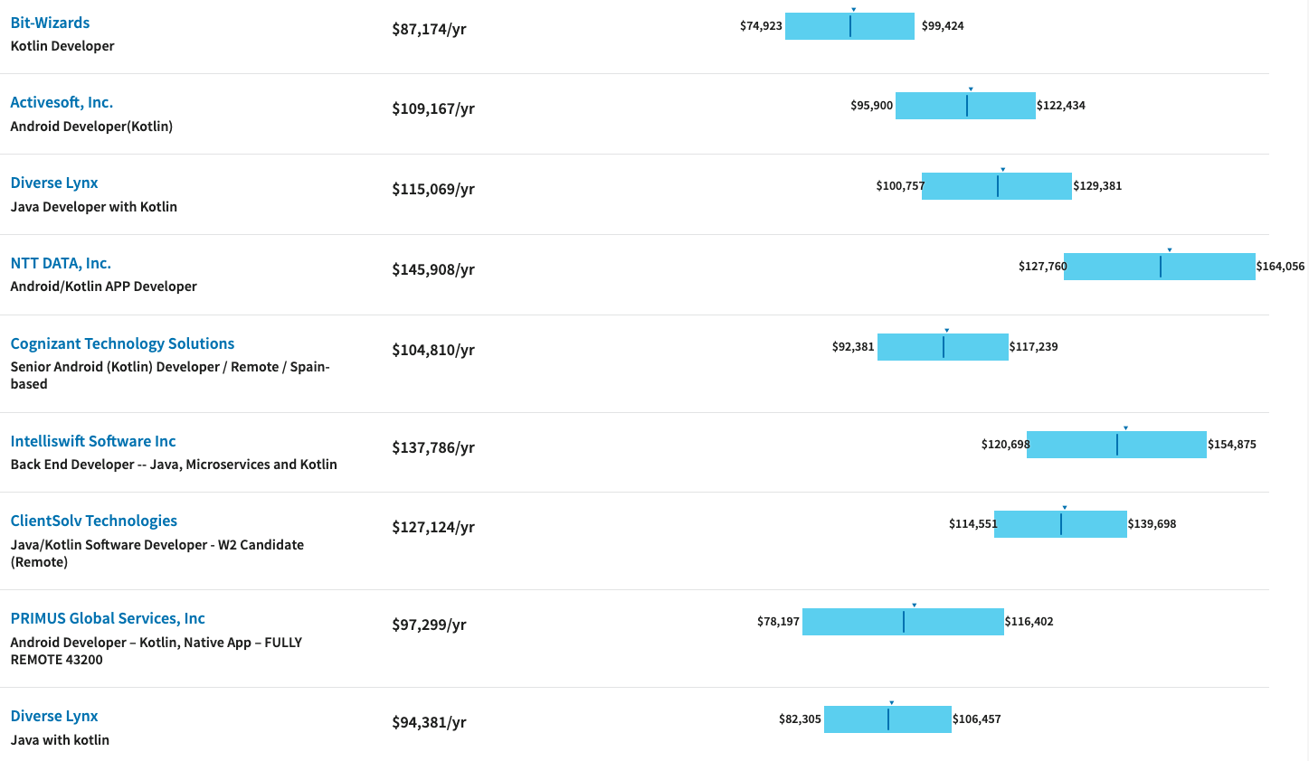Open the ClientSolv Technologies link
The width and height of the screenshot is (1309, 761).
coord(94,521)
